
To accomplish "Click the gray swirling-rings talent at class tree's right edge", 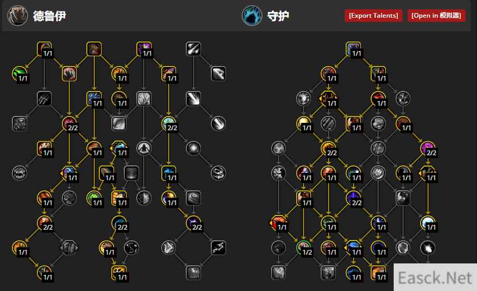I will click(218, 173).
